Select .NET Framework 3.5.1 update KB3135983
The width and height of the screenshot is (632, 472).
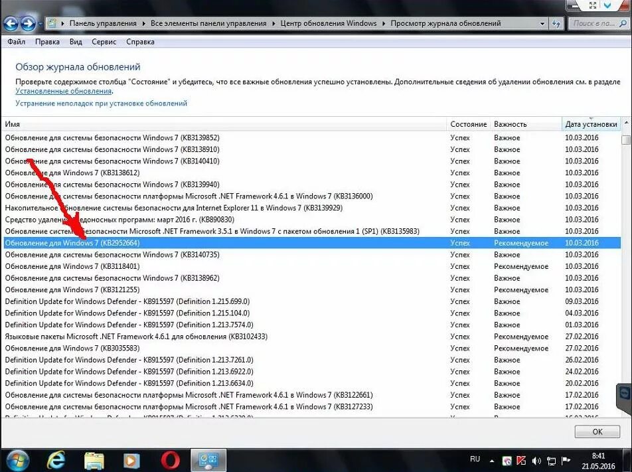(311, 231)
